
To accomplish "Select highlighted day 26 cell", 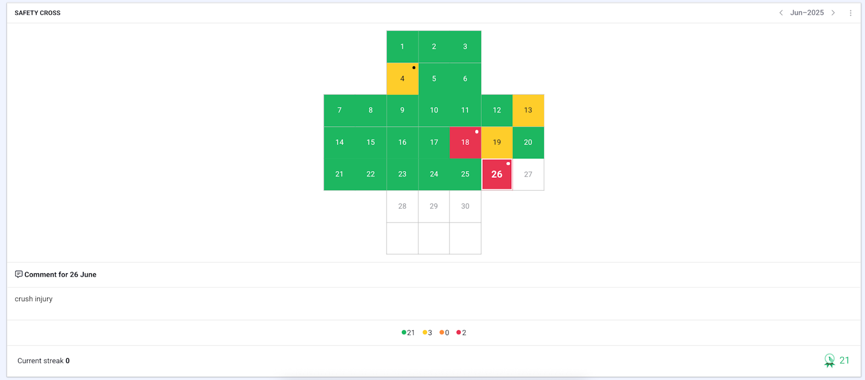I will coord(497,174).
